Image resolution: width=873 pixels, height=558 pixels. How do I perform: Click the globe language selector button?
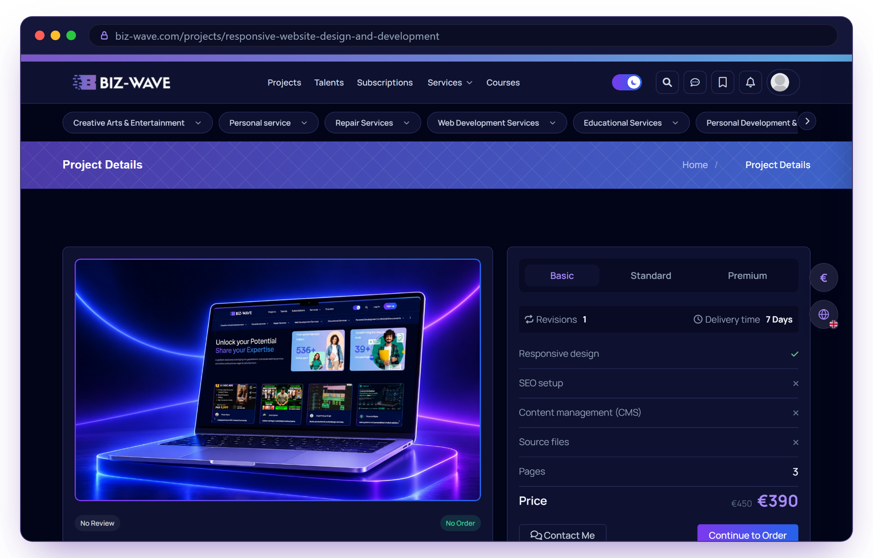[x=824, y=314]
